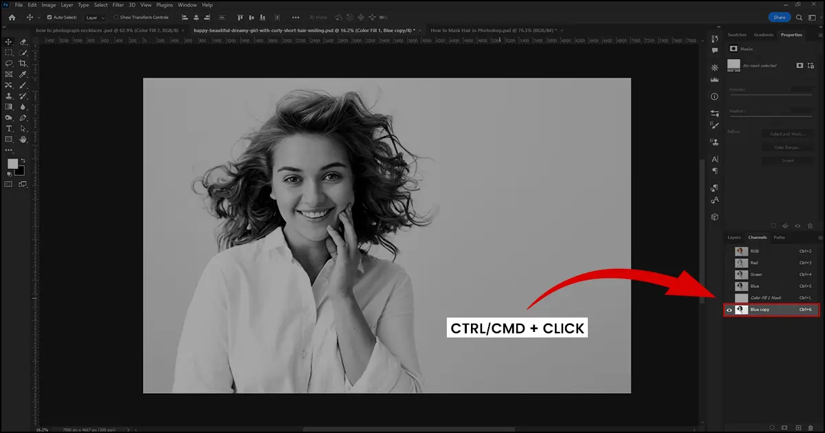Select the Crop tool
Image resolution: width=825 pixels, height=433 pixels.
[x=23, y=63]
